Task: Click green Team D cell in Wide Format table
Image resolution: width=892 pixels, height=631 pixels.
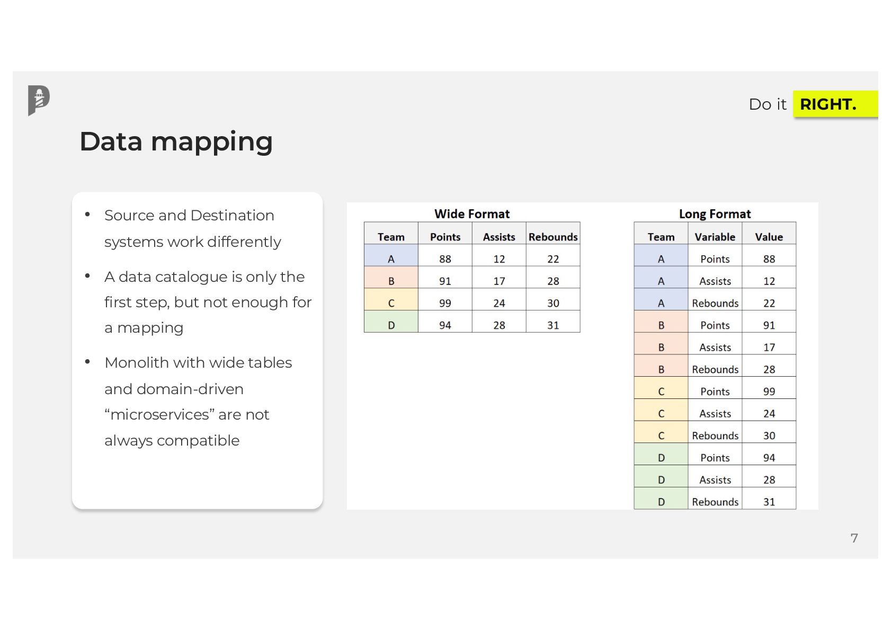Action: 391,325
